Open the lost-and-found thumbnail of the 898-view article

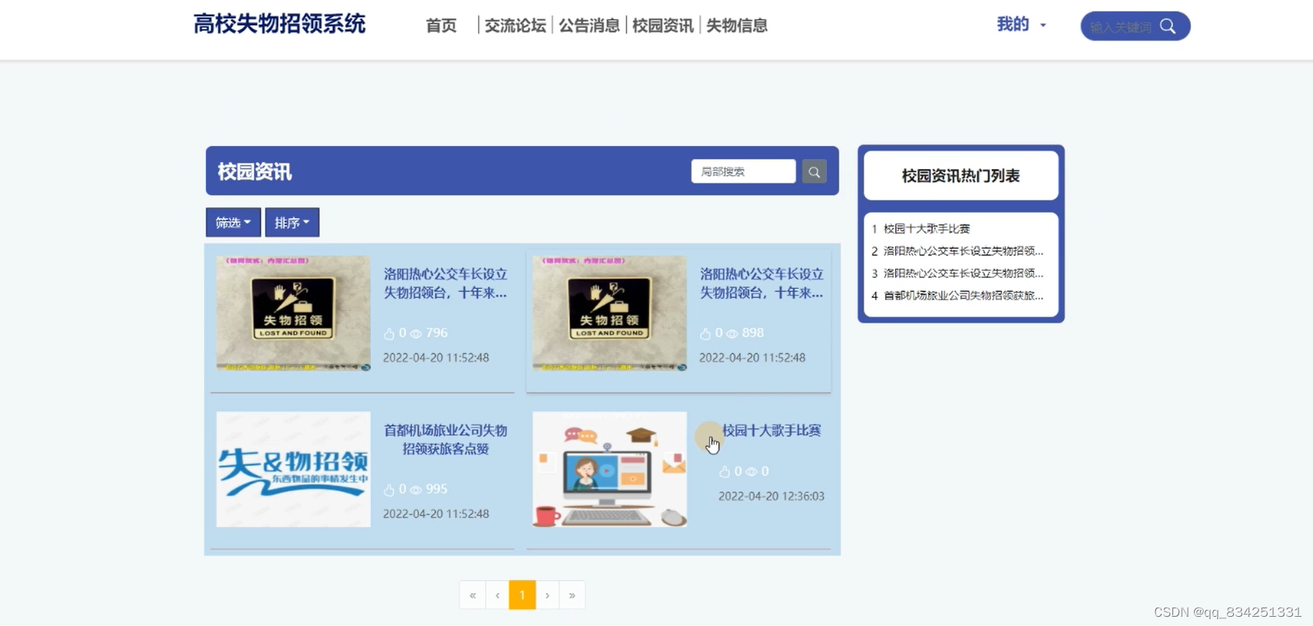click(x=609, y=313)
